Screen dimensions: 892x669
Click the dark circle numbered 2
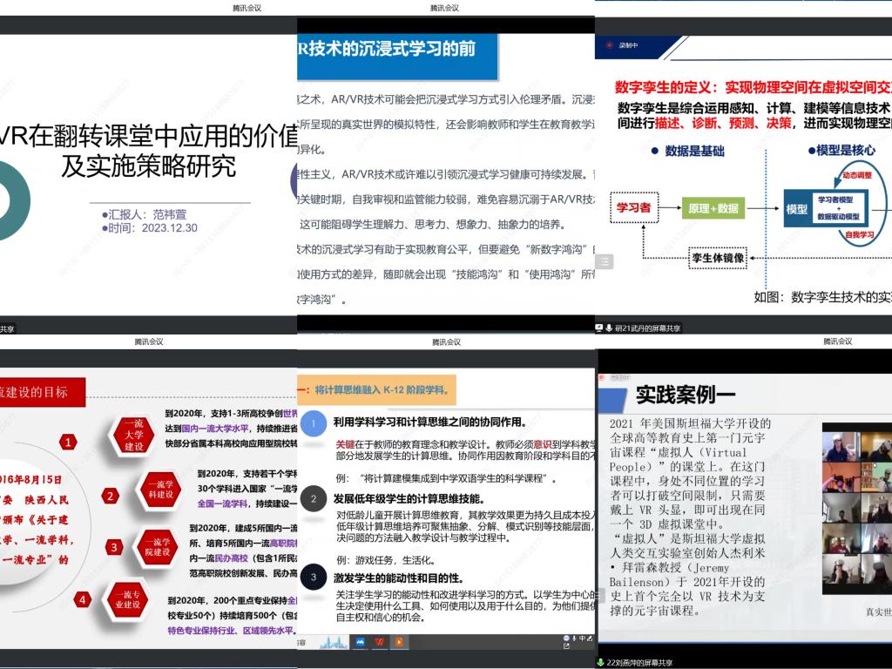pos(314,500)
